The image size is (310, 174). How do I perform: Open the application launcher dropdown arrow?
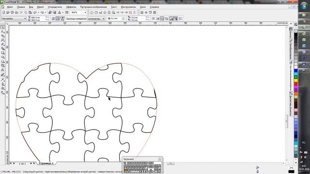pos(62,13)
